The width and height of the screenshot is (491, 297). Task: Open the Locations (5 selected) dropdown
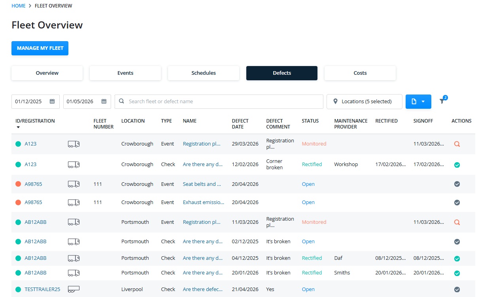point(364,102)
